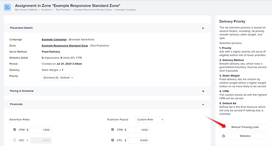Open the Priority dropdown
The height and width of the screenshot is (146, 272).
point(58,78)
